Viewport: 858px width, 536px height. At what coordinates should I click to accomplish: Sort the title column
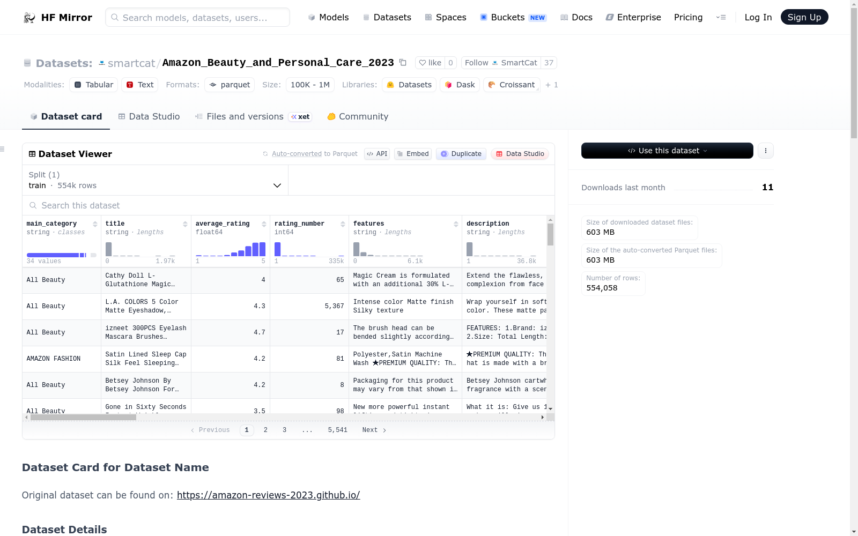185,224
